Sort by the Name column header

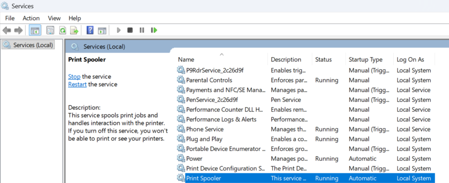[x=222, y=60]
